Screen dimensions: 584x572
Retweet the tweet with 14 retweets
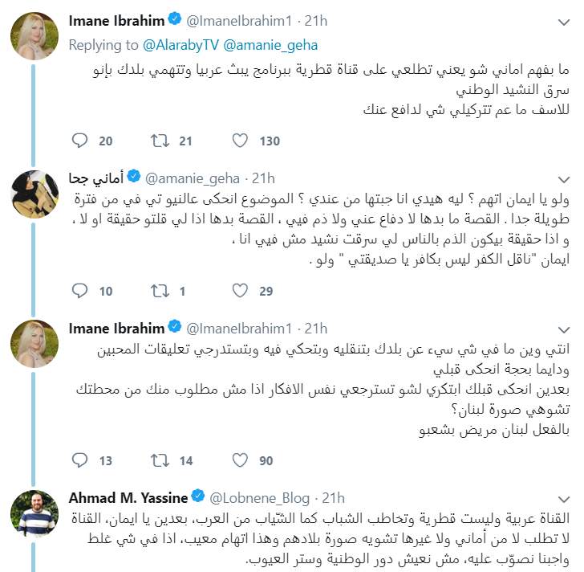point(160,460)
